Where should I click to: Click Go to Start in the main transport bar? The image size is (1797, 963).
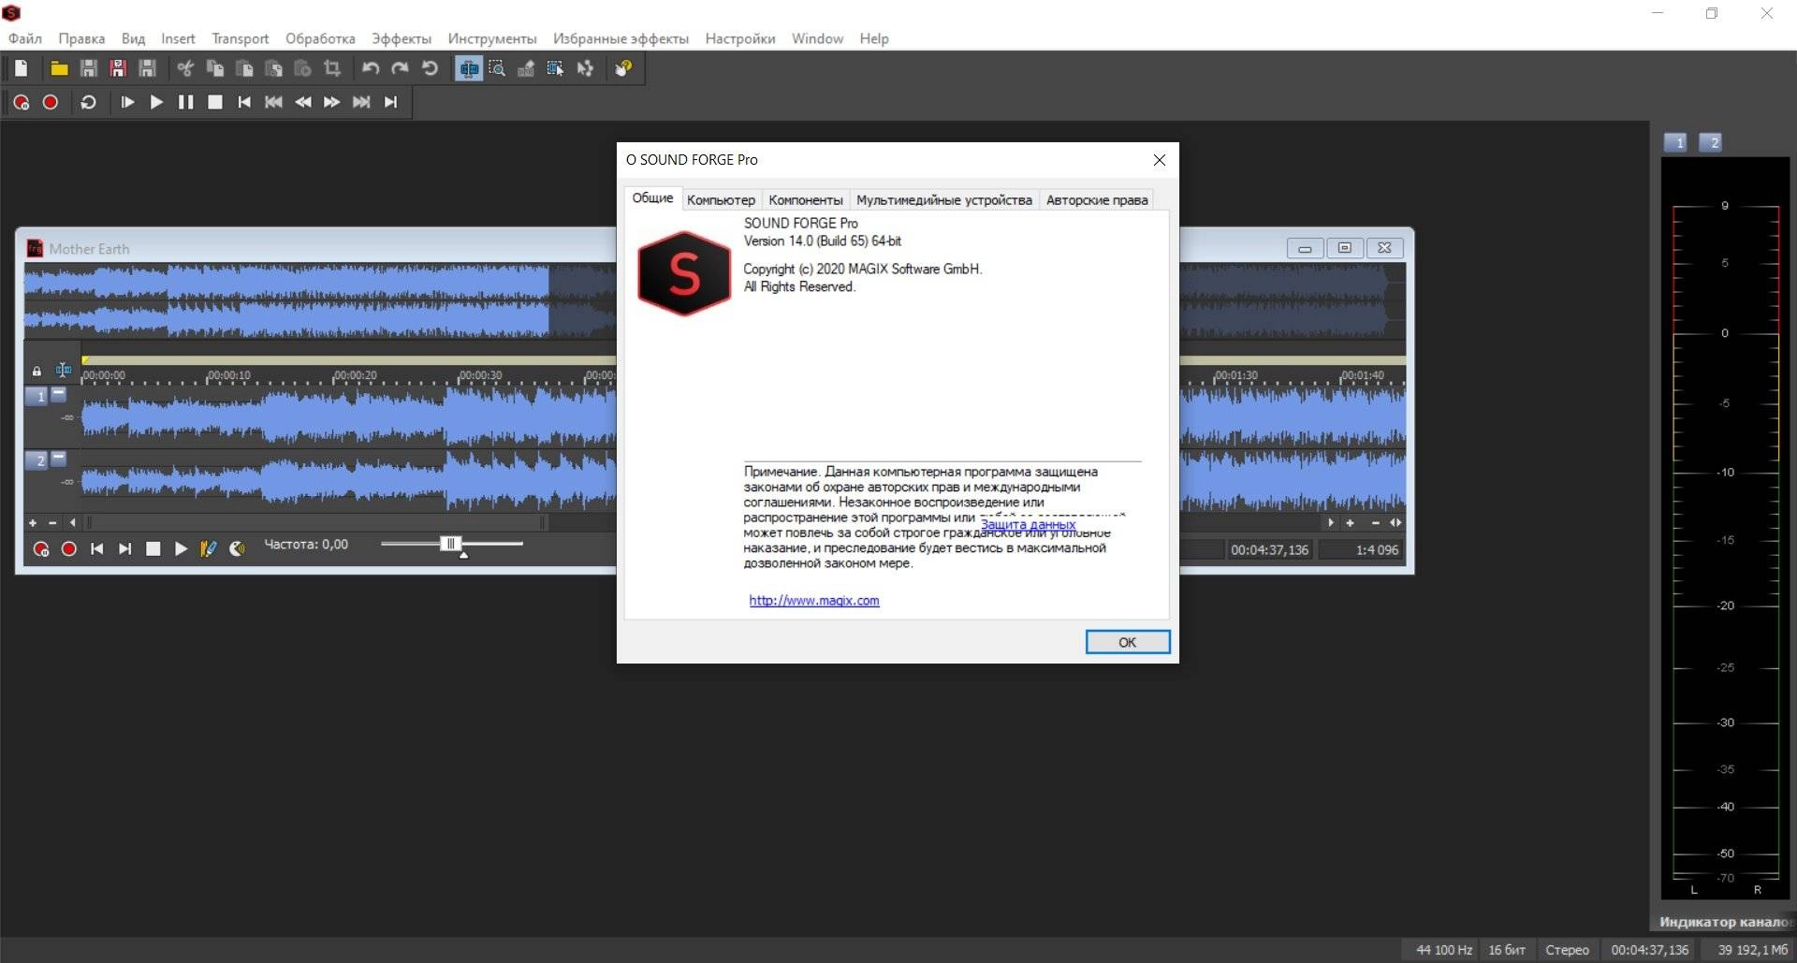point(244,102)
